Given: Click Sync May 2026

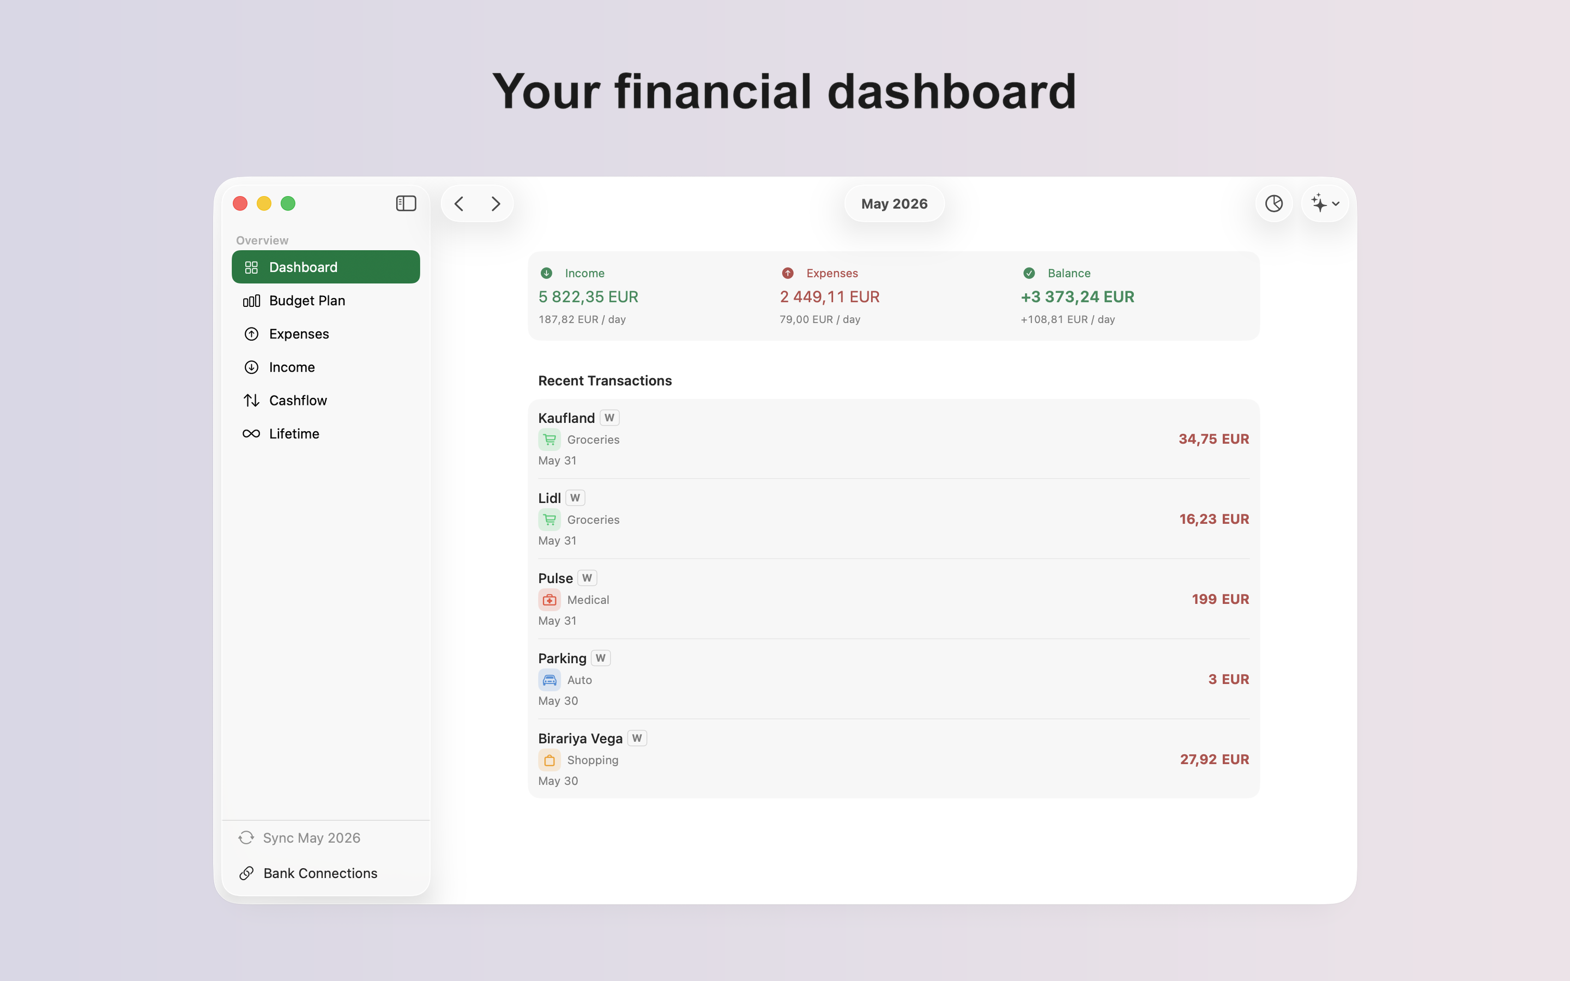Looking at the screenshot, I should (311, 838).
